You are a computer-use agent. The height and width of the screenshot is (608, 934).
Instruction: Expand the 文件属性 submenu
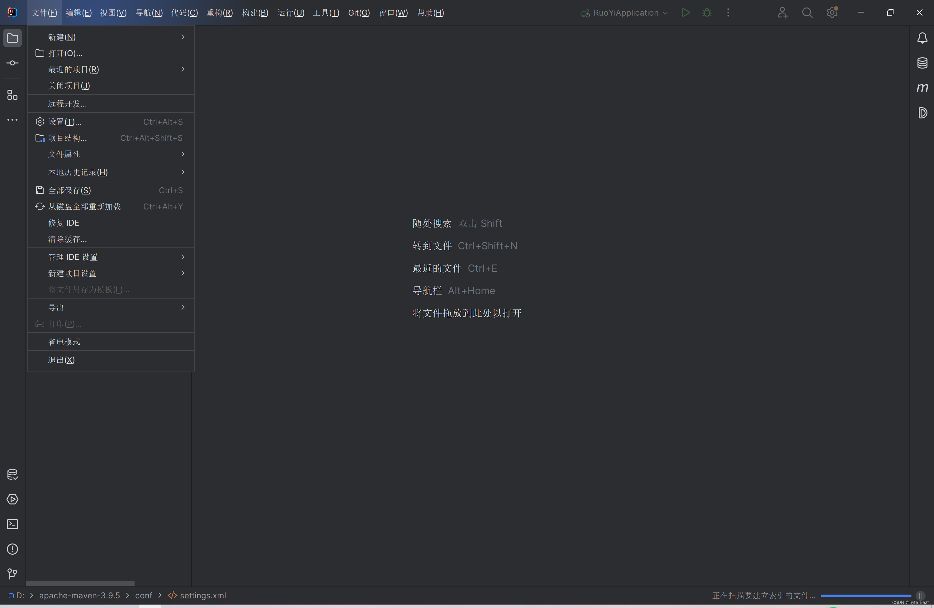[111, 154]
